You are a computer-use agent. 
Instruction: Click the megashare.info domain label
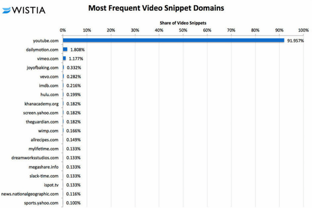click(44, 167)
